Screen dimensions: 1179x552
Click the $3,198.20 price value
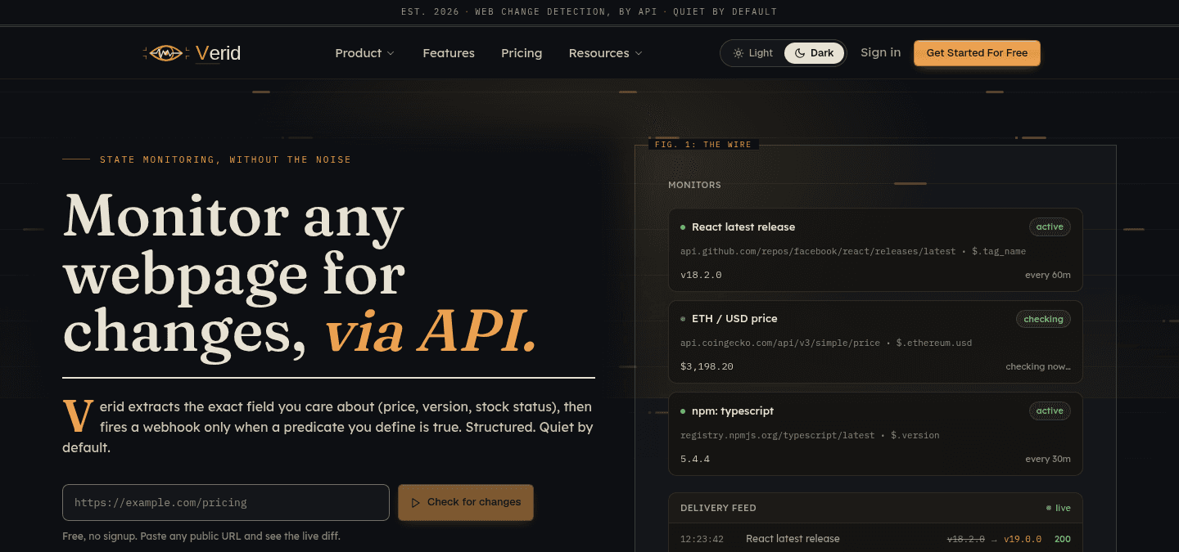click(707, 366)
